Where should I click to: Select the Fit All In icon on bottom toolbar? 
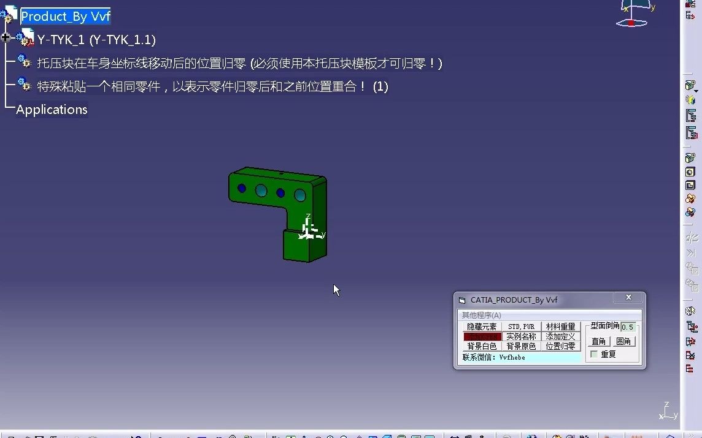(x=290, y=435)
